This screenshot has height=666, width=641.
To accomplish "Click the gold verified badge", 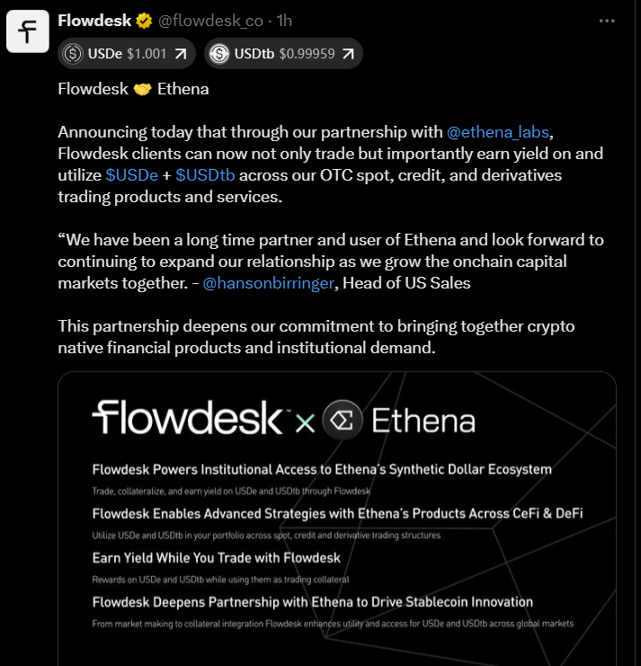I will [x=144, y=21].
